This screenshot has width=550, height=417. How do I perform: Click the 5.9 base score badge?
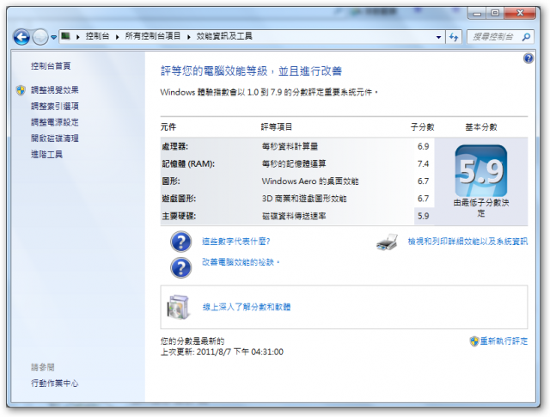tap(481, 171)
